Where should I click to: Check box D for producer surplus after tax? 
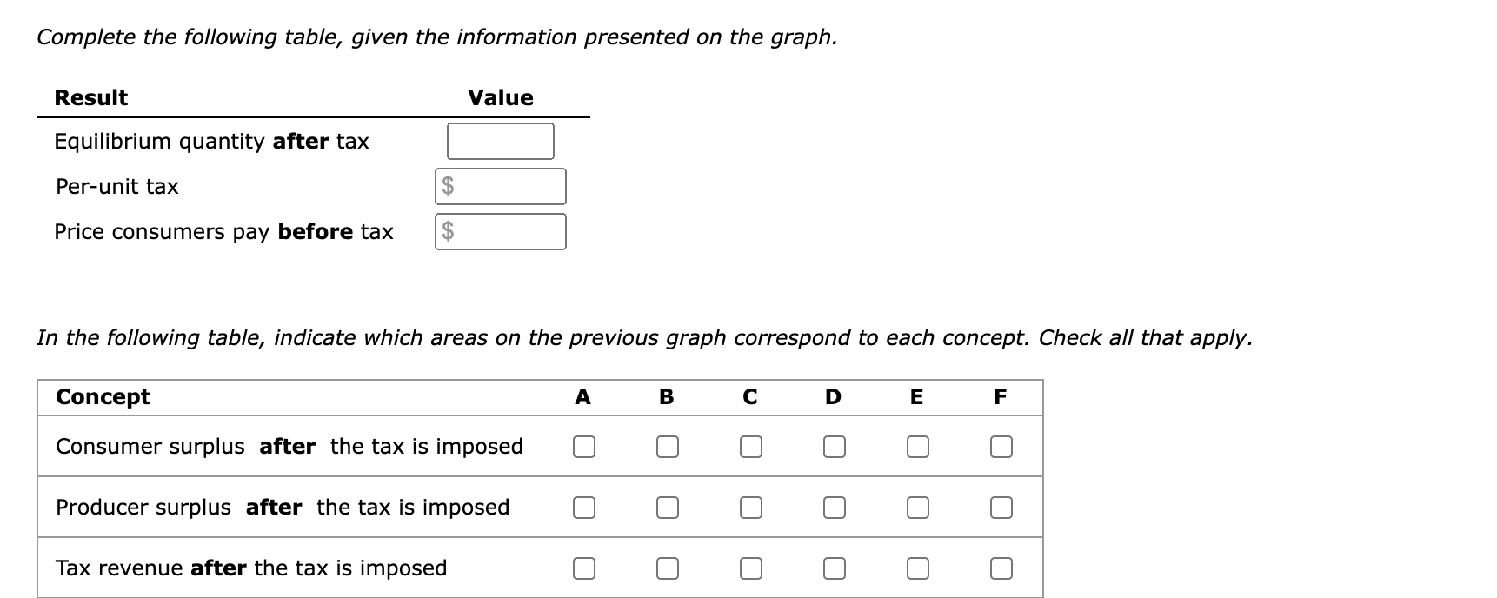click(834, 507)
